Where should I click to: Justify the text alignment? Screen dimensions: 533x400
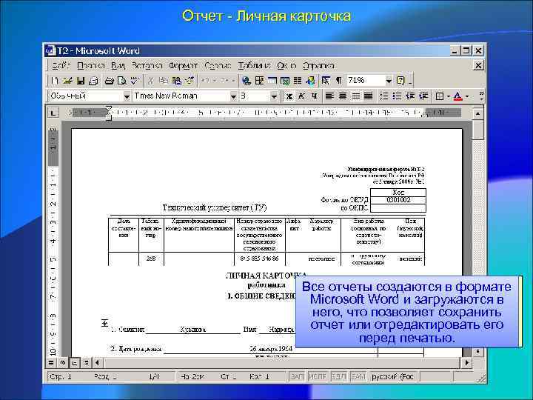[369, 96]
